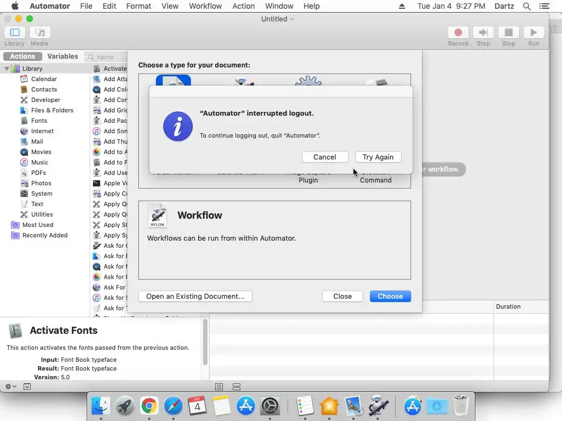Image resolution: width=562 pixels, height=421 pixels.
Task: Open the Trash in the Dock
Action: 461,405
